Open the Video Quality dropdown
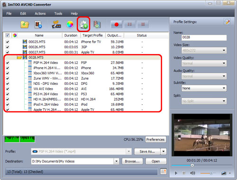The width and height of the screenshot is (237, 180). [x=204, y=63]
